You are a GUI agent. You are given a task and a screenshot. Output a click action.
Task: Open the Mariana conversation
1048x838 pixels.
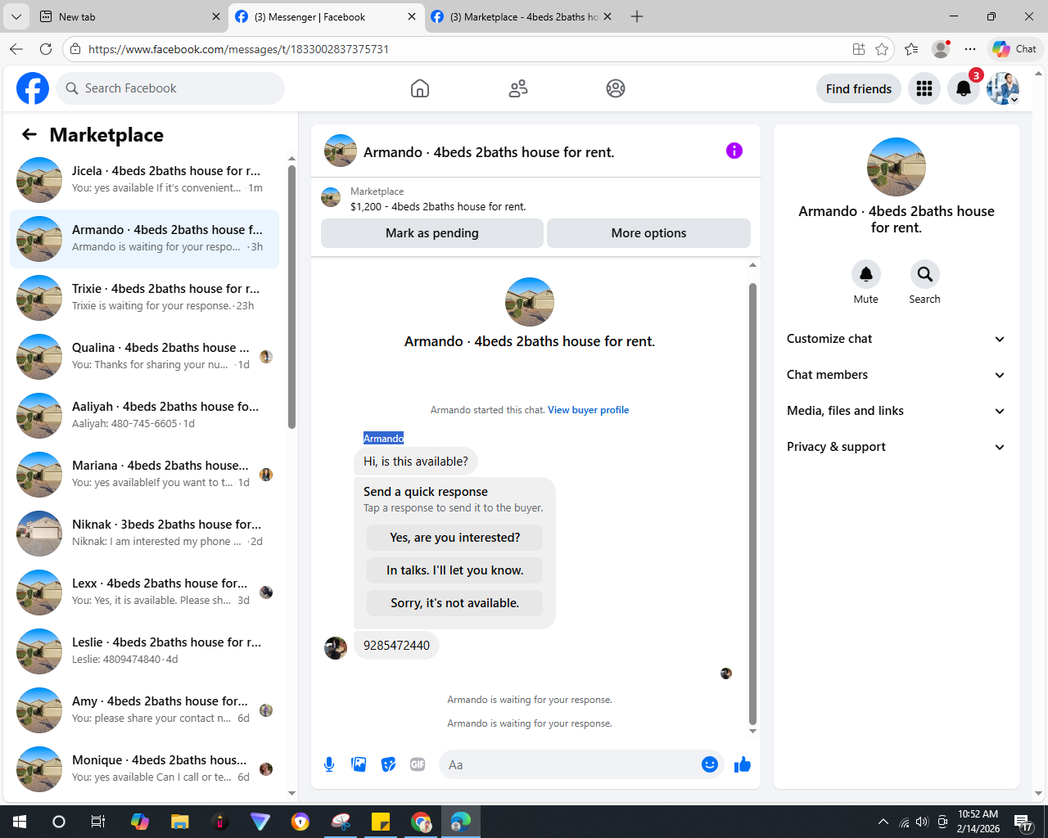click(x=144, y=475)
